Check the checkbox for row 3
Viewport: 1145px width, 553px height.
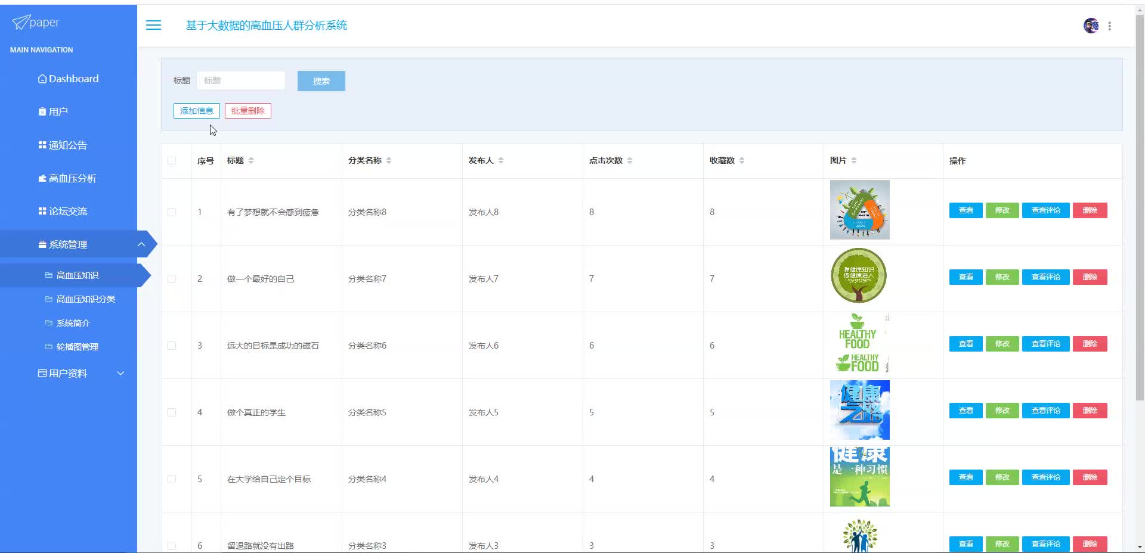coord(172,346)
